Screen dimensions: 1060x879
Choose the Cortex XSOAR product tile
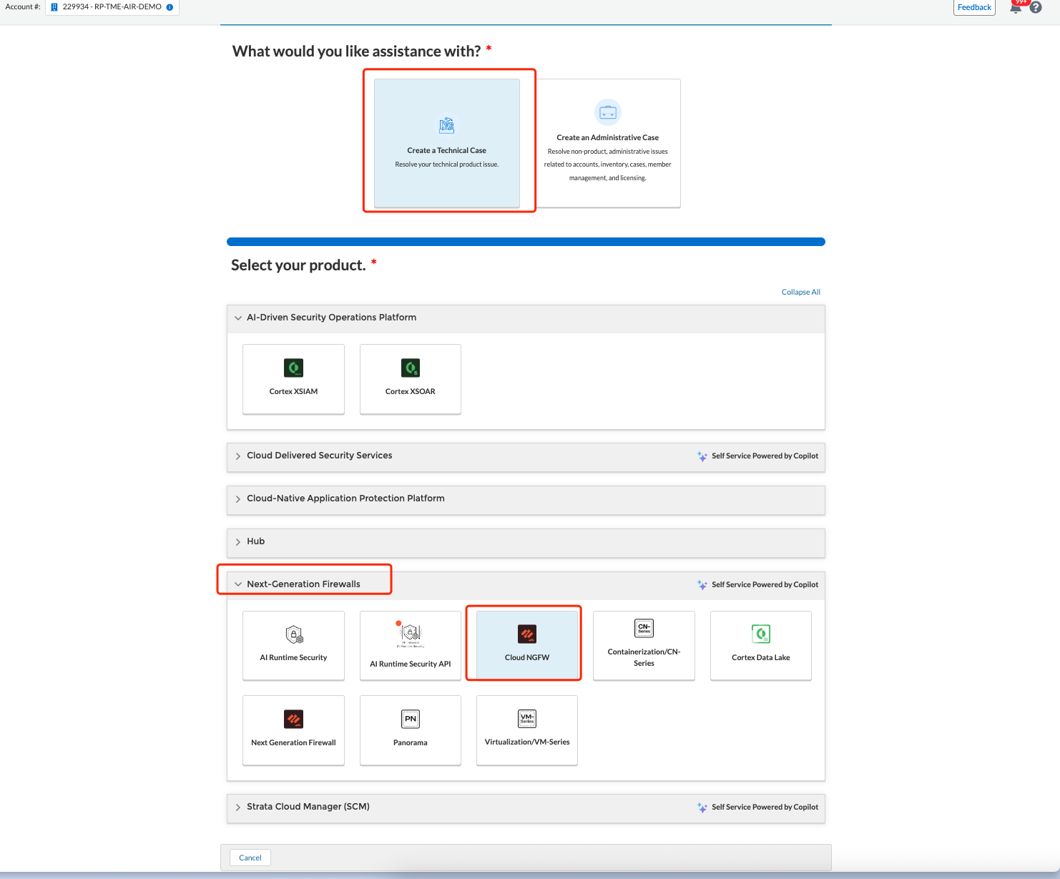coord(411,379)
